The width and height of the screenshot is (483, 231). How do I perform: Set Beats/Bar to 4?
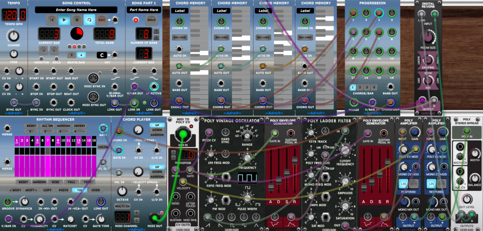81,55
